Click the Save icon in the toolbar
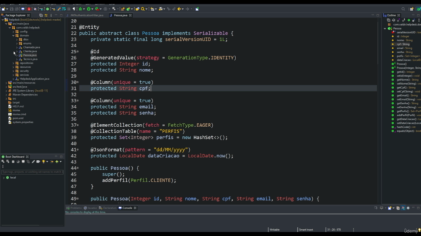The image size is (421, 236). coord(12,9)
